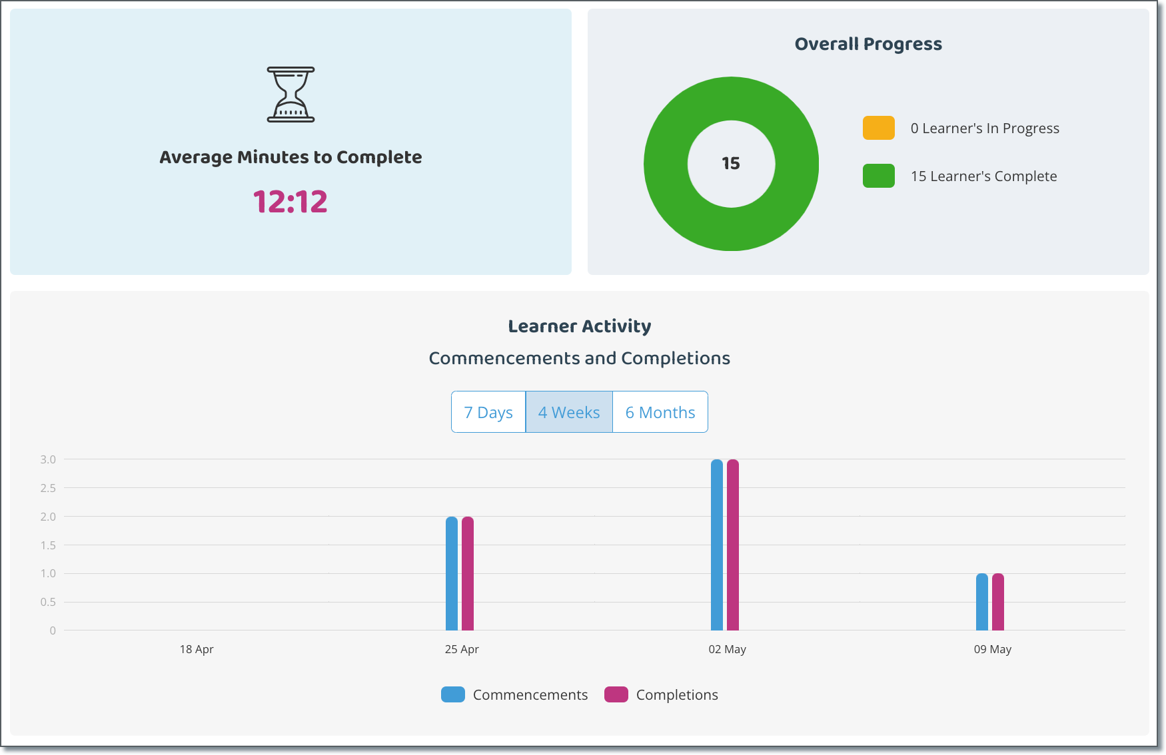Screen dimensions: 1166x755
Task: Click the 2.5 y-axis value
Action: point(48,488)
